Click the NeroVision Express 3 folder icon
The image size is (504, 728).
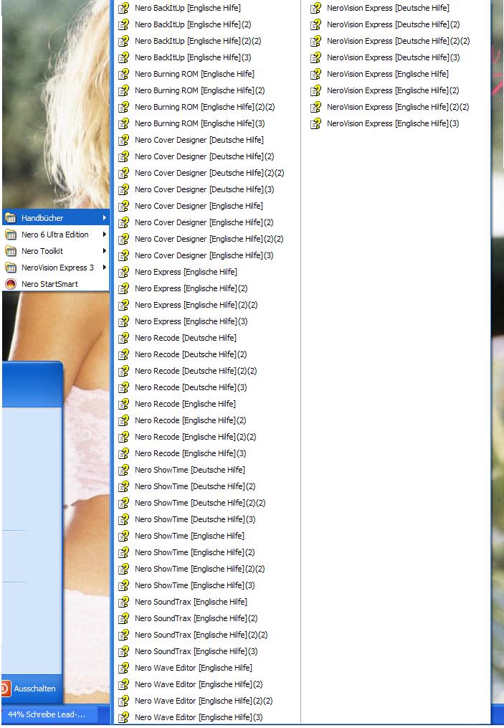(x=11, y=268)
